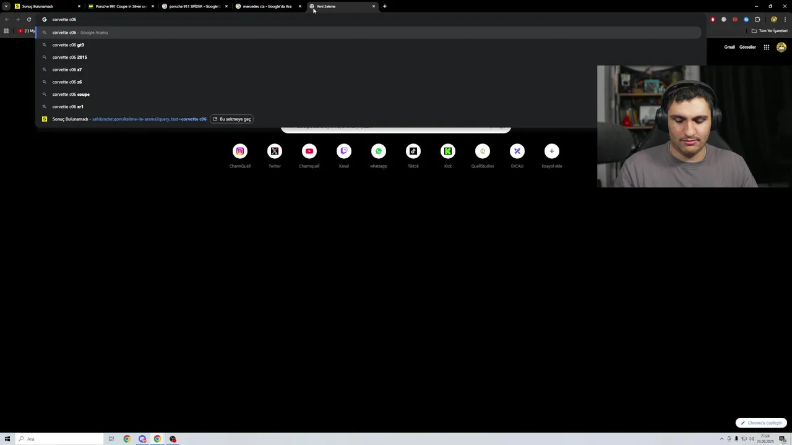Choose suggestion corvette c06 zr1
Image resolution: width=792 pixels, height=445 pixels.
(x=369, y=106)
